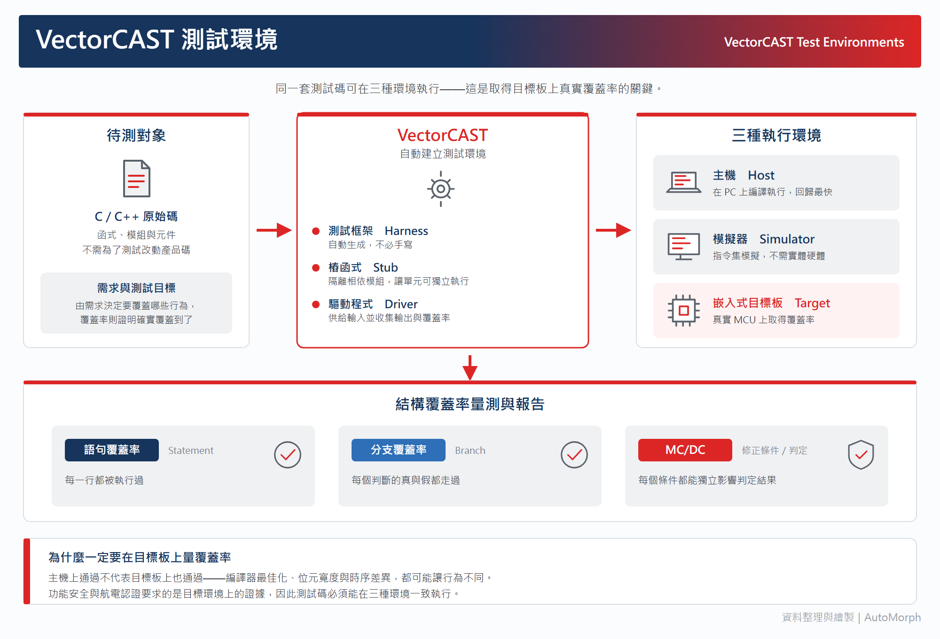Select the 主機 Host environment card
Viewport: 940px width, 639px height.
776,183
